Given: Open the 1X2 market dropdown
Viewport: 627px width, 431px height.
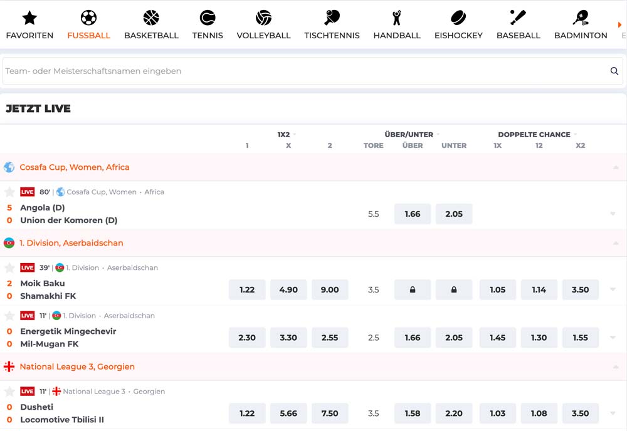Looking at the screenshot, I should (294, 135).
